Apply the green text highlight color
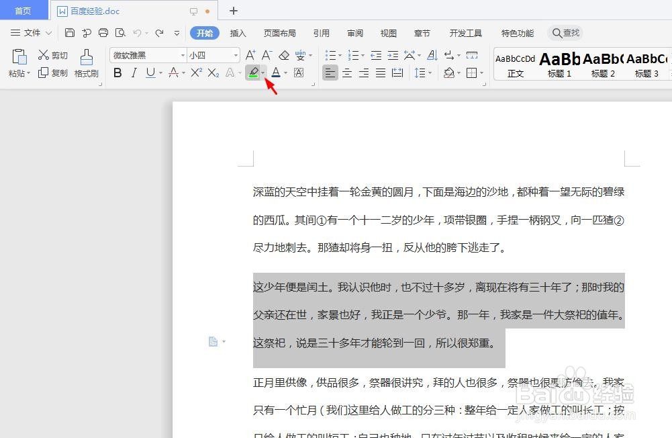The image size is (672, 438). tap(254, 73)
